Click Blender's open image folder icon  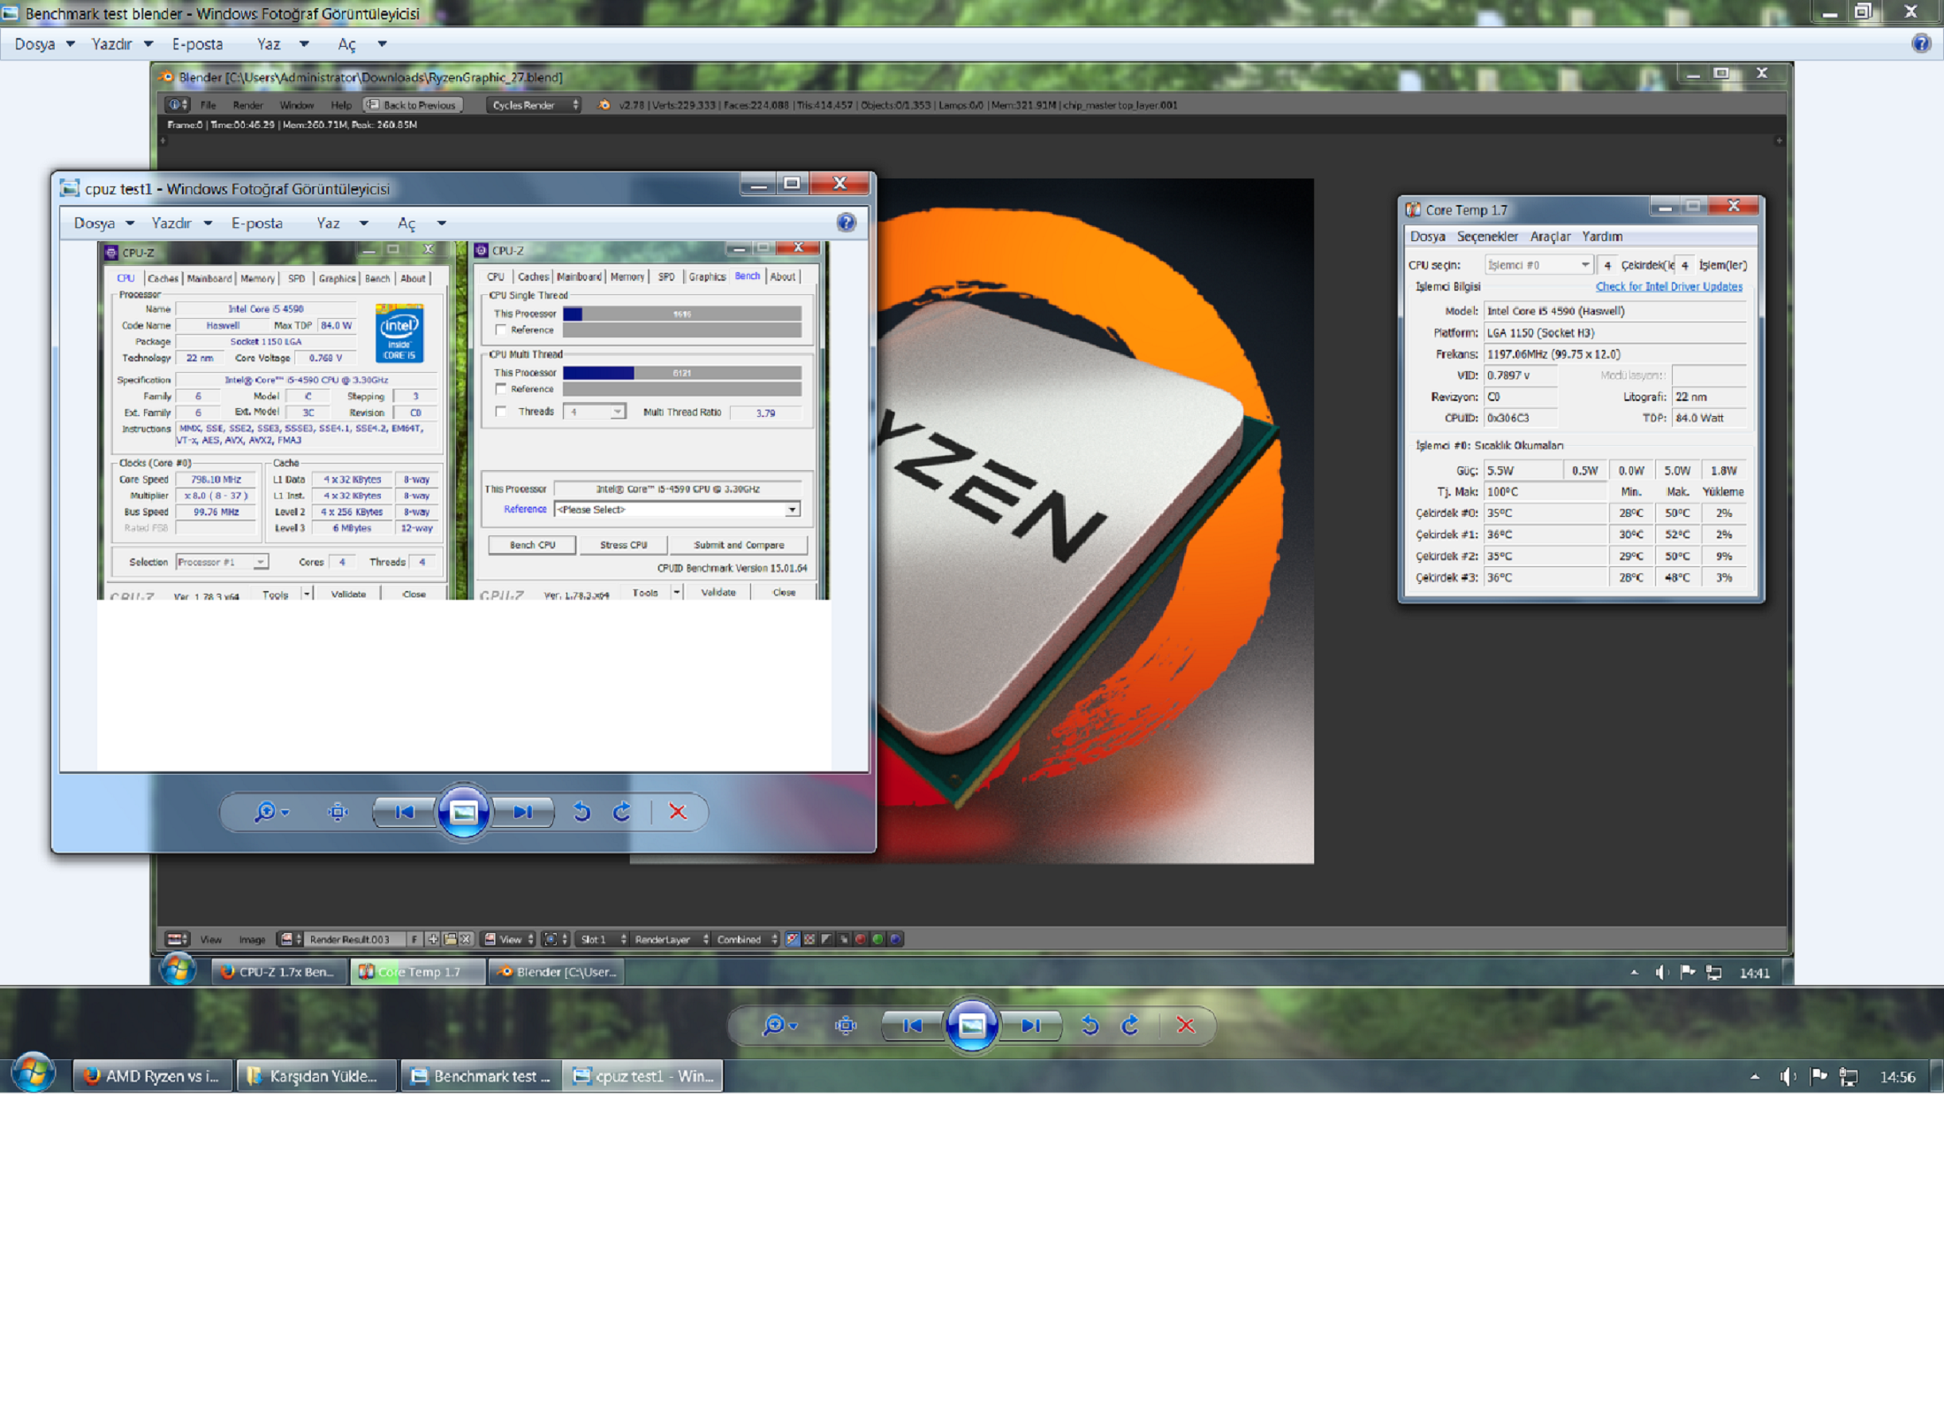[450, 939]
